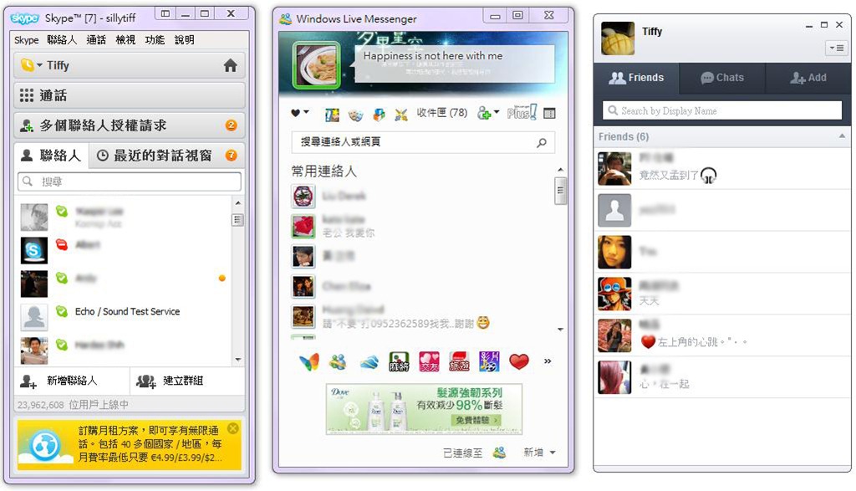856x491 pixels.
Task: Focus LINE's Search by Display Name field
Action: click(722, 111)
